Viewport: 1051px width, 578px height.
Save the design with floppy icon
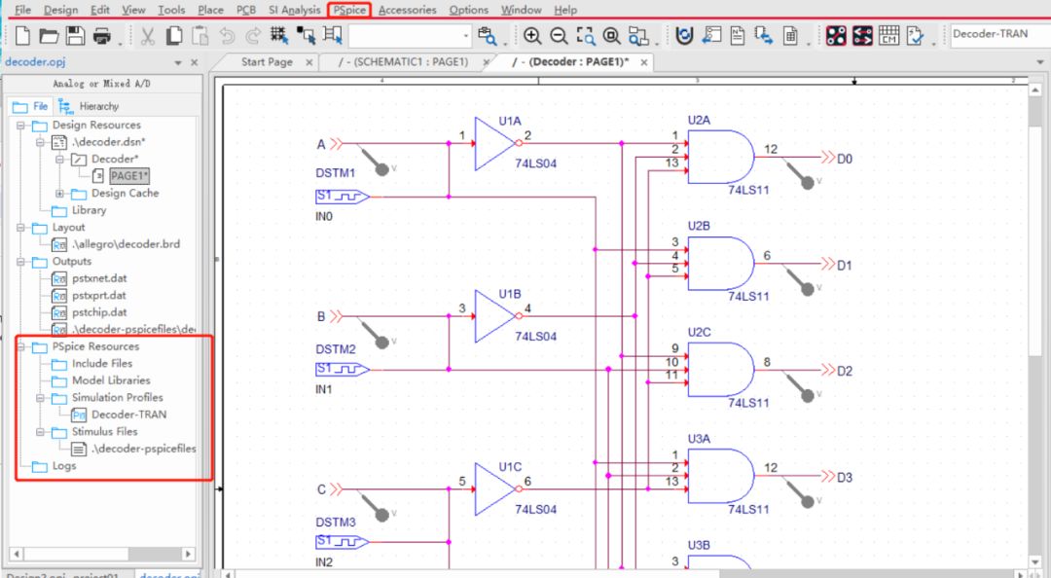point(75,36)
